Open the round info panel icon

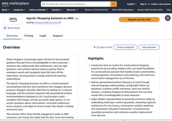pyautogui.click(x=168, y=18)
